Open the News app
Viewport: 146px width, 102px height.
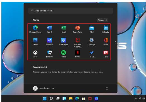point(106,54)
